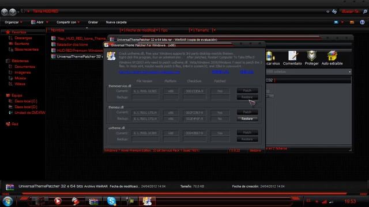Click the archive icon of UniversalThemePatcher 32
The width and height of the screenshot is (369, 207).
[x=54, y=56]
